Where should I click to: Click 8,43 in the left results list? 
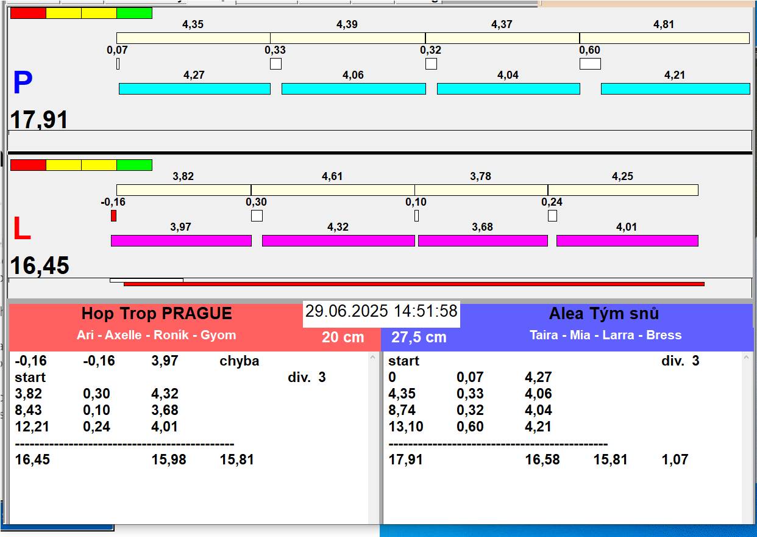coord(29,410)
